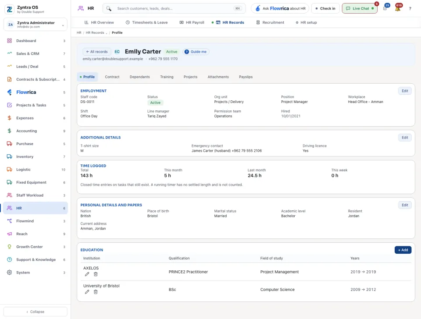This screenshot has height=319, width=421.
Task: Open the Dashboard sidebar icon
Action: pos(9,41)
